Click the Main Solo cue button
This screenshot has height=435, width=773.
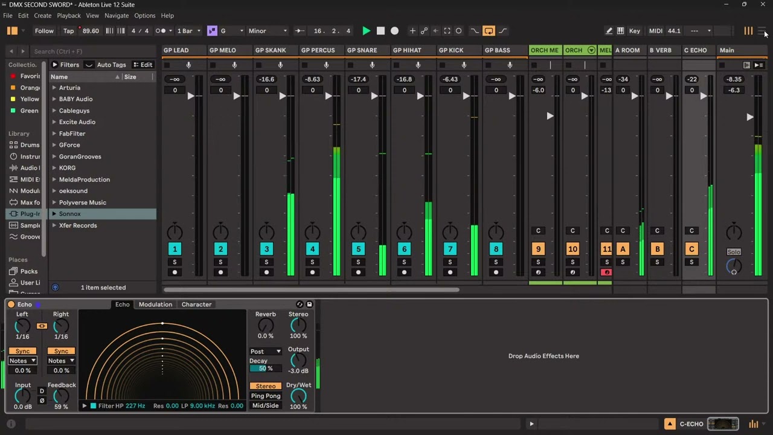pyautogui.click(x=734, y=252)
